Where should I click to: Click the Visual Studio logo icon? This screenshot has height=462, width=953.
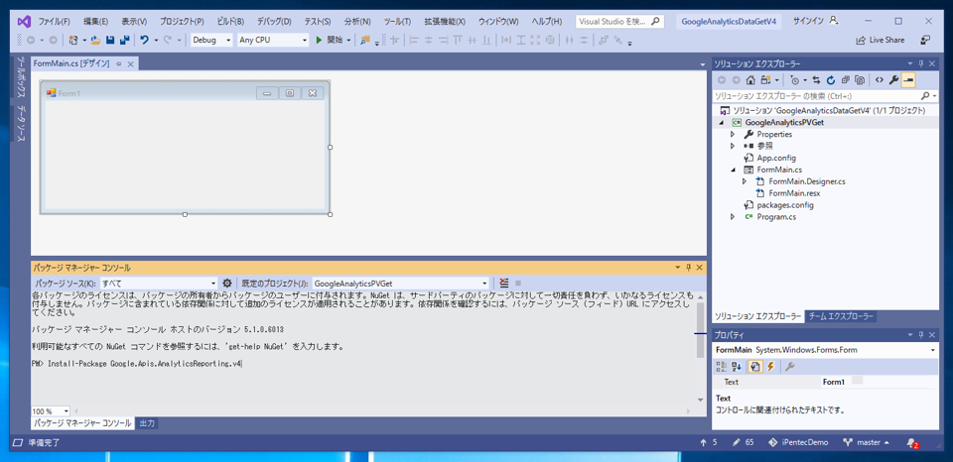24,21
